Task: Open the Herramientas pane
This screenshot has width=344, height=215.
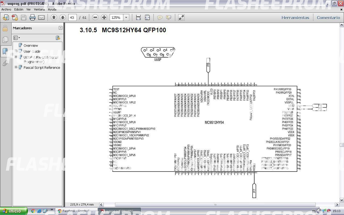Action: [295, 17]
